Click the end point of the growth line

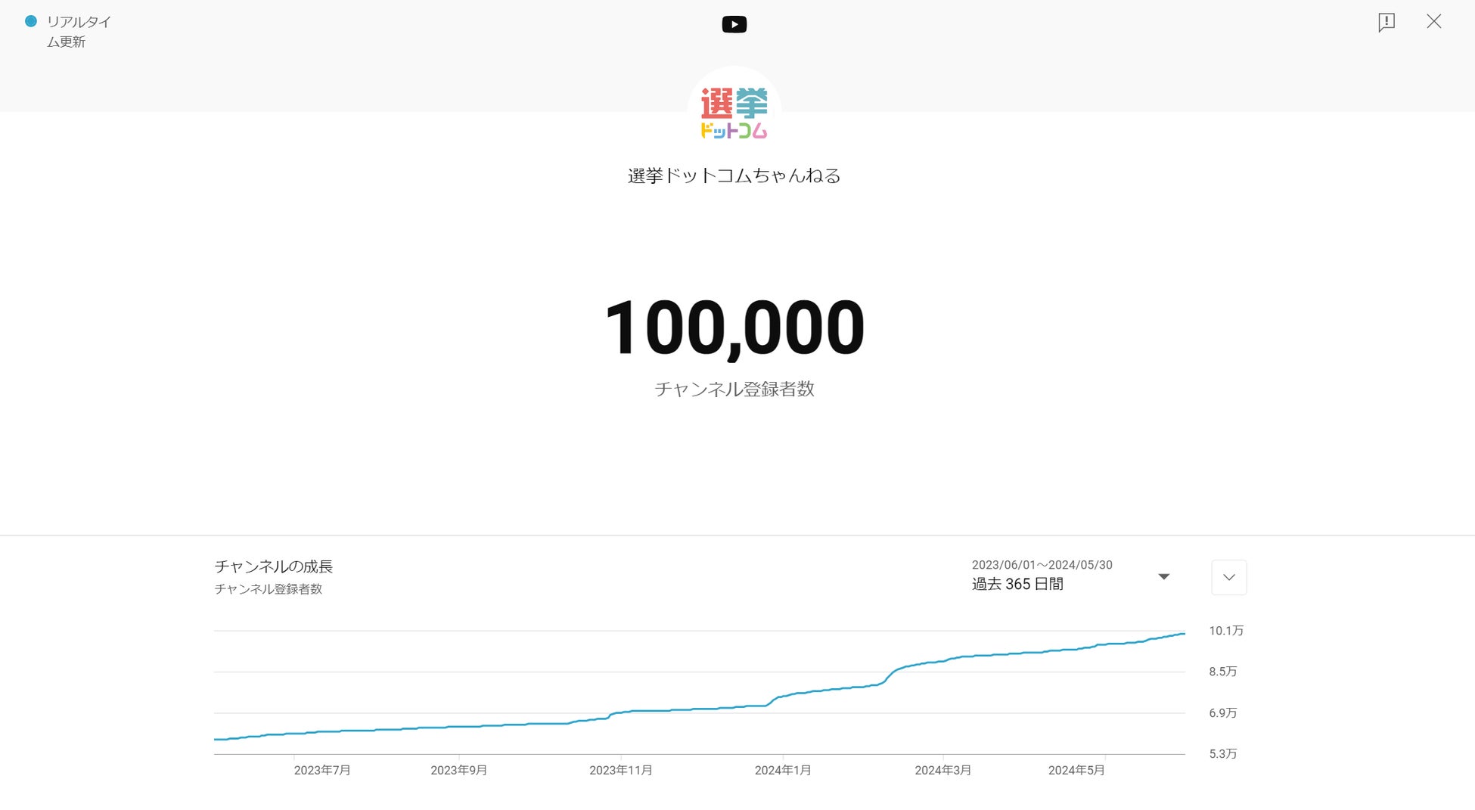[1184, 634]
